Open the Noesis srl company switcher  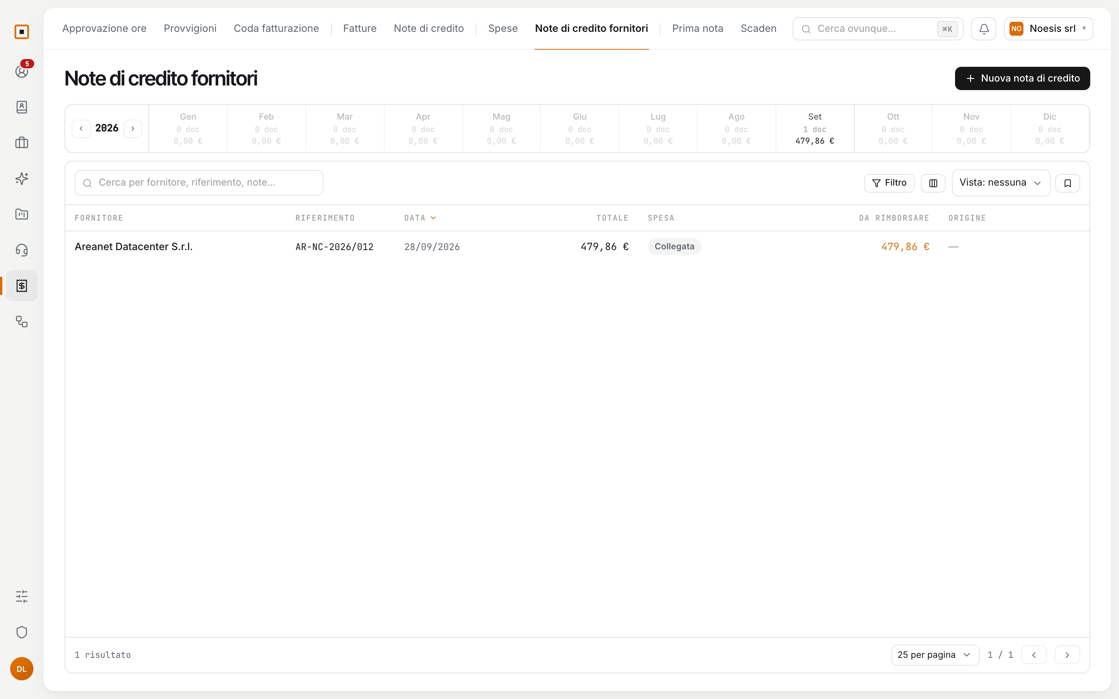coord(1048,29)
